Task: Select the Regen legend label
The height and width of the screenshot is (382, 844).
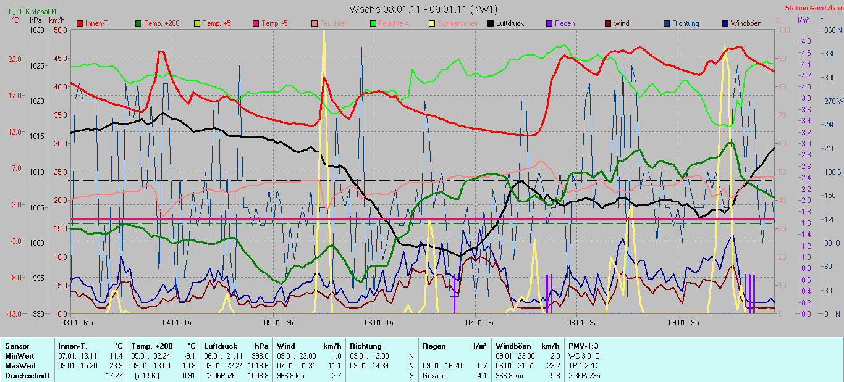Action: coord(565,23)
